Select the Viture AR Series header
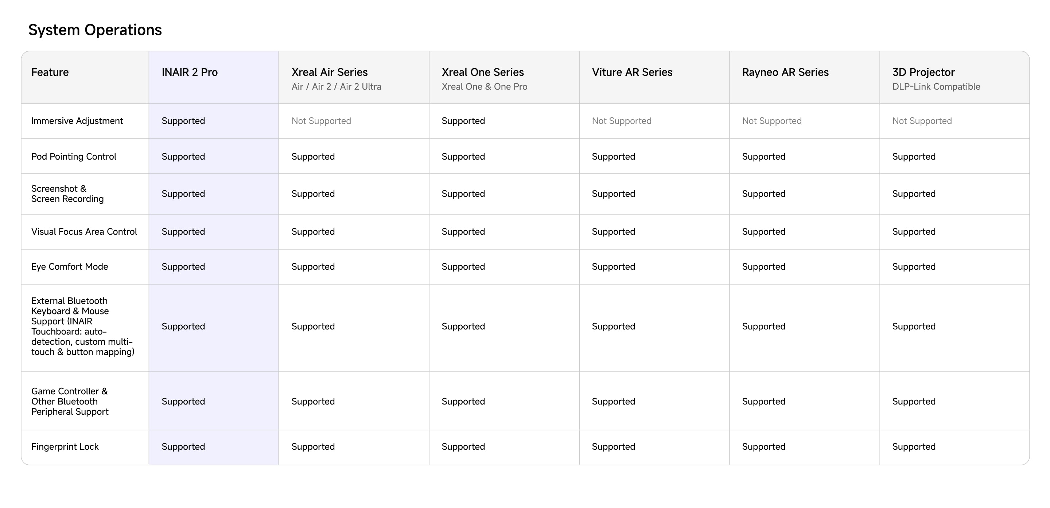This screenshot has width=1050, height=508. tap(632, 72)
